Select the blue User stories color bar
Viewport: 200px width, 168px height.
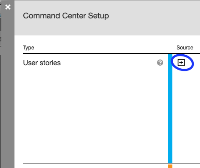170,108
